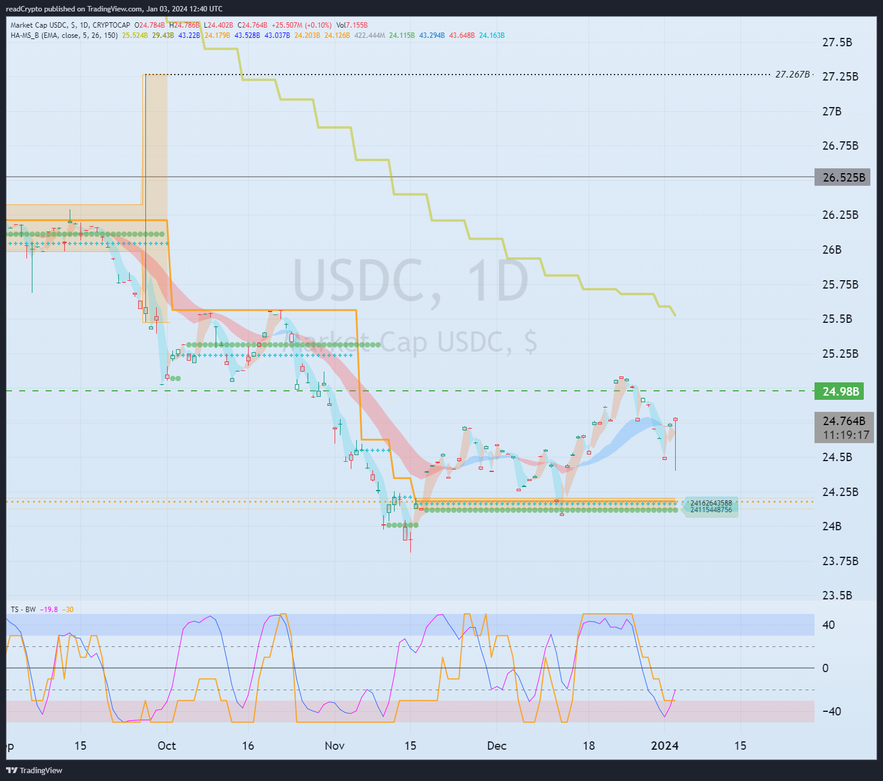Click the 23.75B price axis label

click(840, 561)
